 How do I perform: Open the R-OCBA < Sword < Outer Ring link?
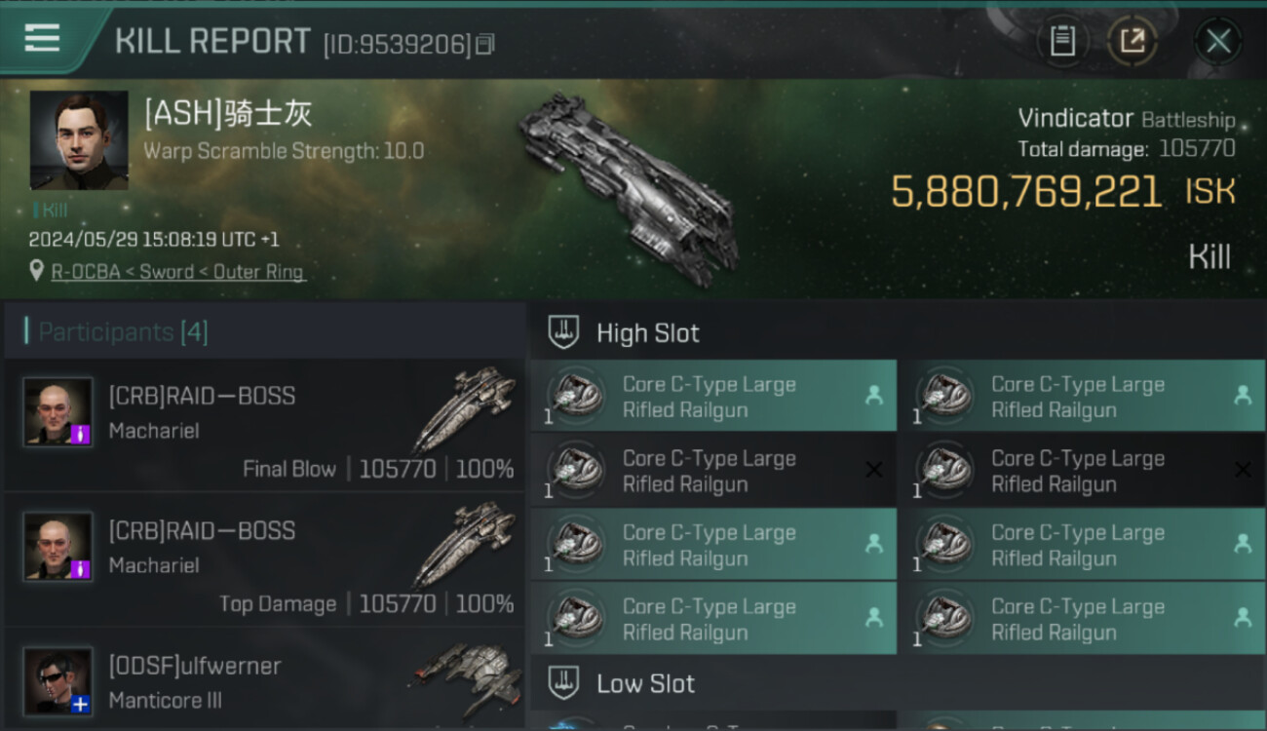click(x=178, y=272)
